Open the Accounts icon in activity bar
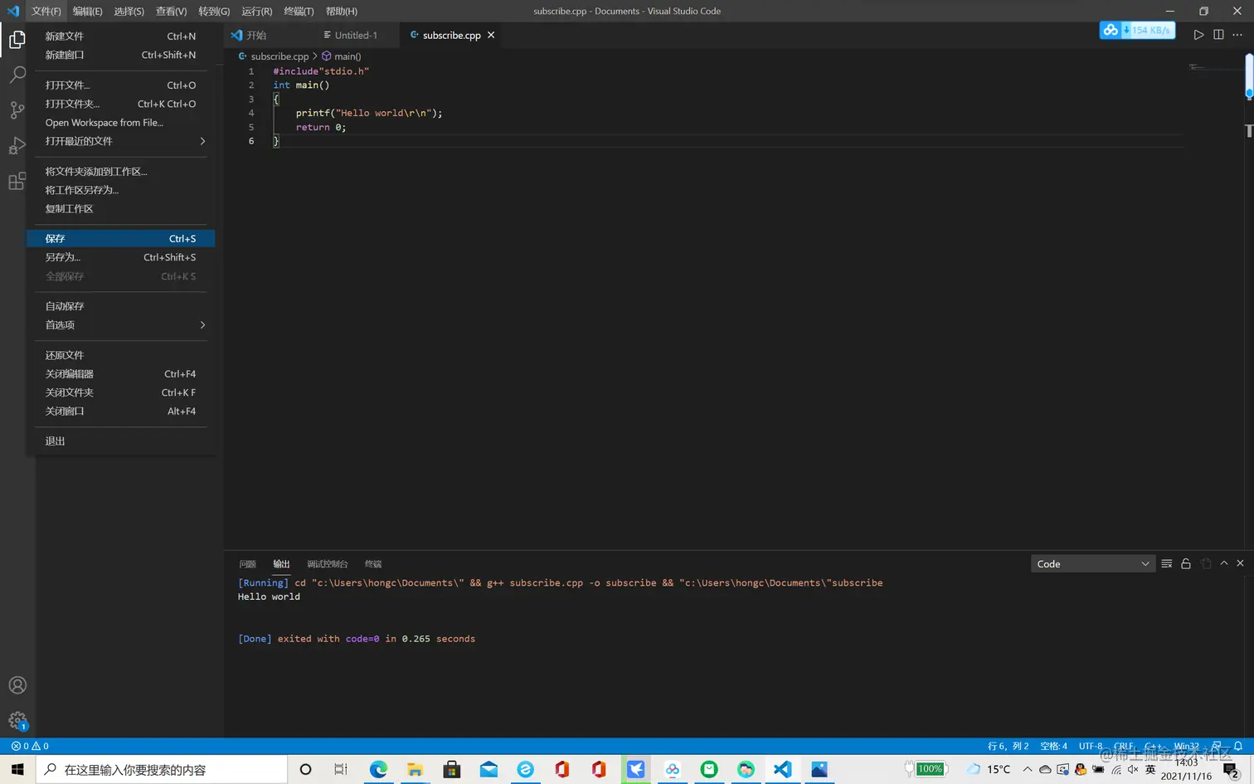The height and width of the screenshot is (784, 1254). tap(17, 685)
